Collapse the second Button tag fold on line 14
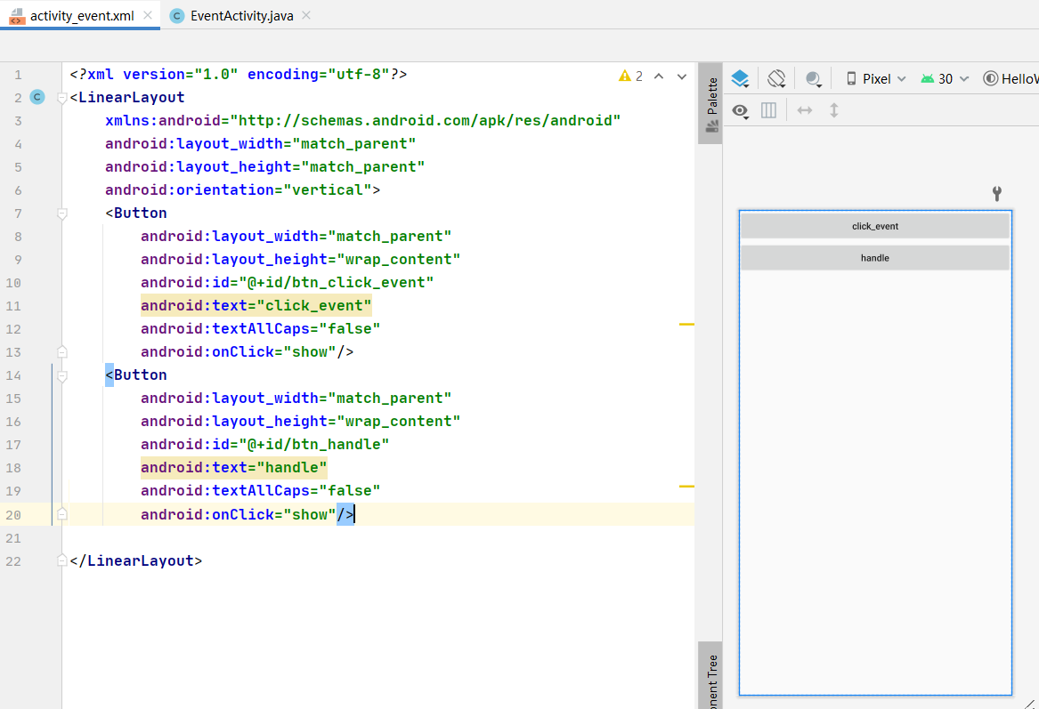This screenshot has height=709, width=1039. coord(61,376)
